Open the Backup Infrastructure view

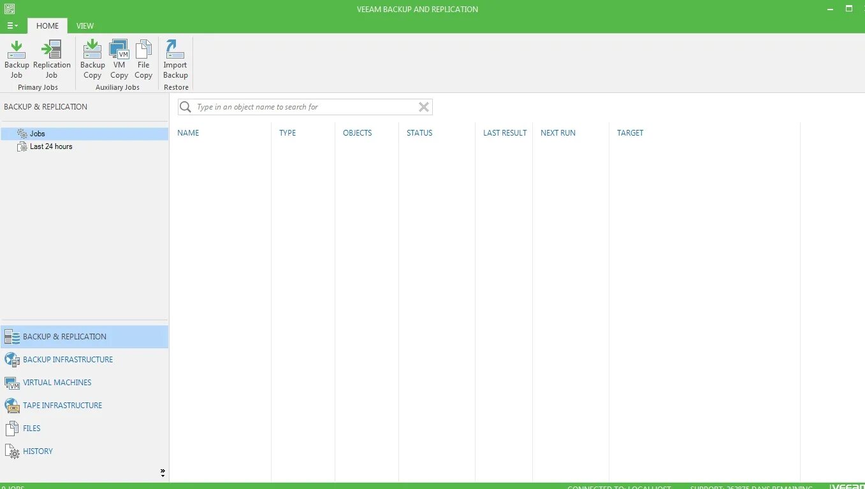click(x=84, y=360)
